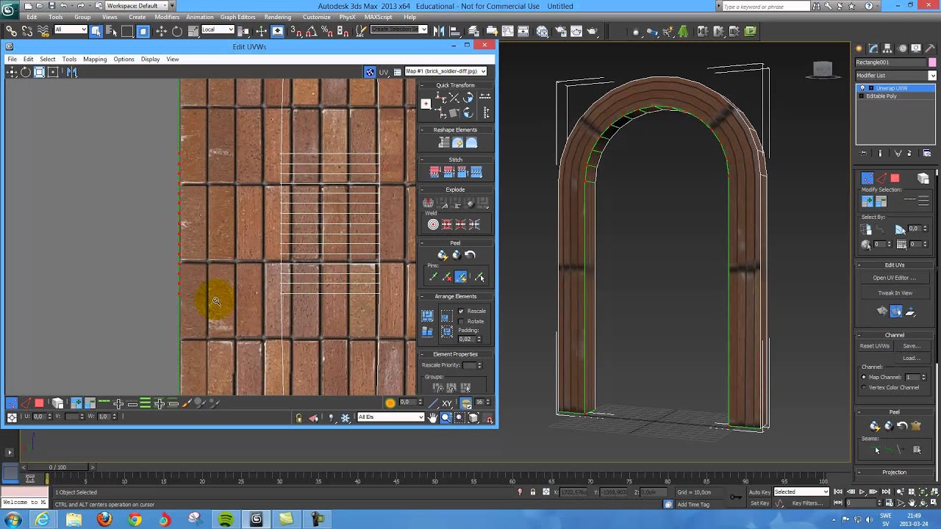The height and width of the screenshot is (529, 941).
Task: Select the Move tool in main toolbar
Action: [161, 31]
